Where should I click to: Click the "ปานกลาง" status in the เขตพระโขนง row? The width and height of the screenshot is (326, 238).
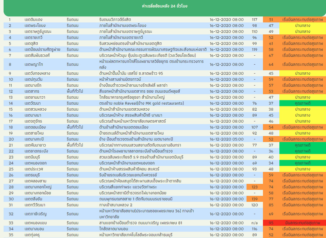302,26
